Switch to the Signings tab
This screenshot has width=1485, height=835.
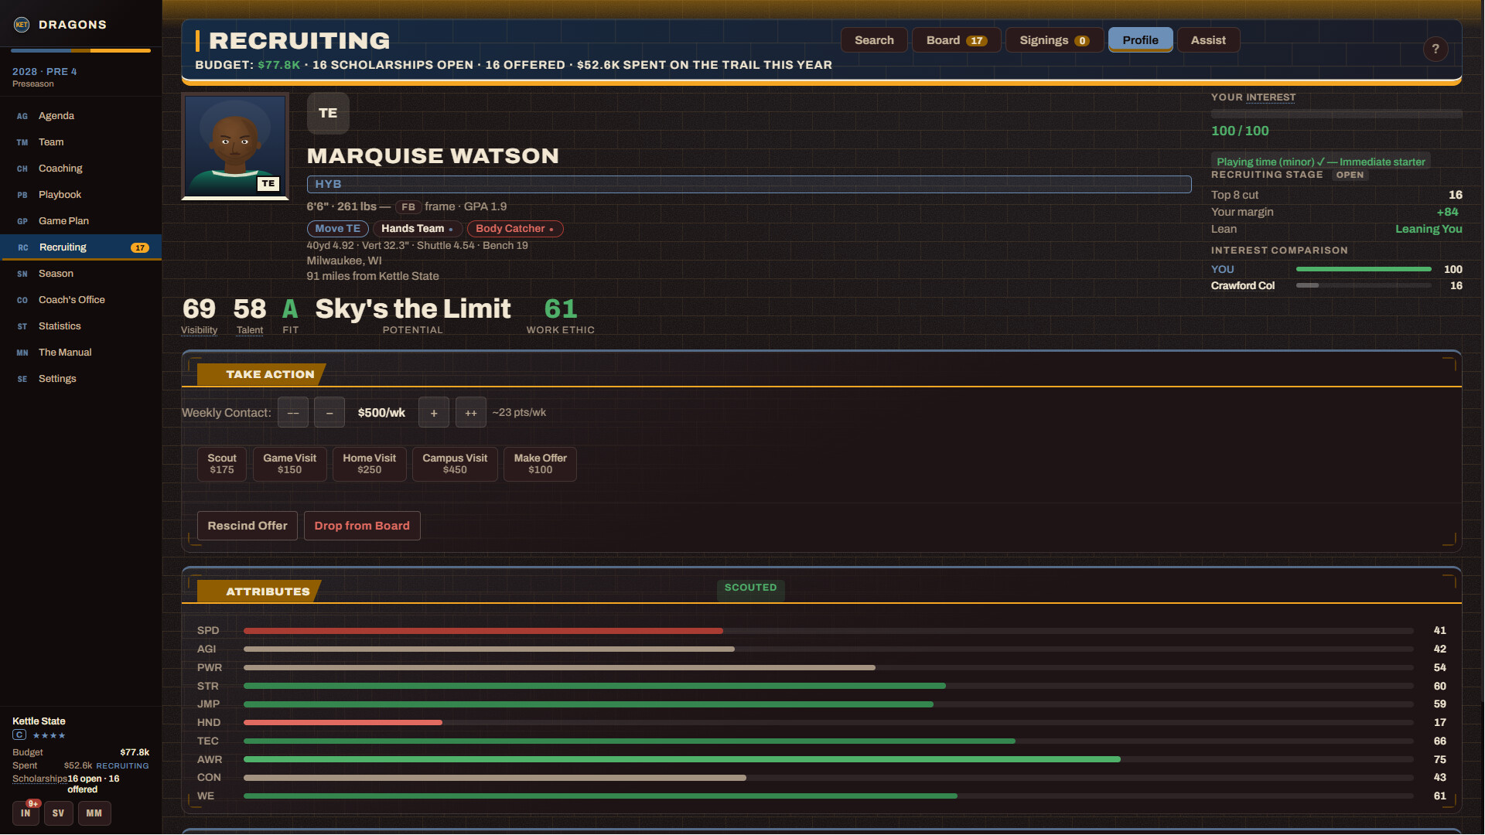[x=1054, y=40]
